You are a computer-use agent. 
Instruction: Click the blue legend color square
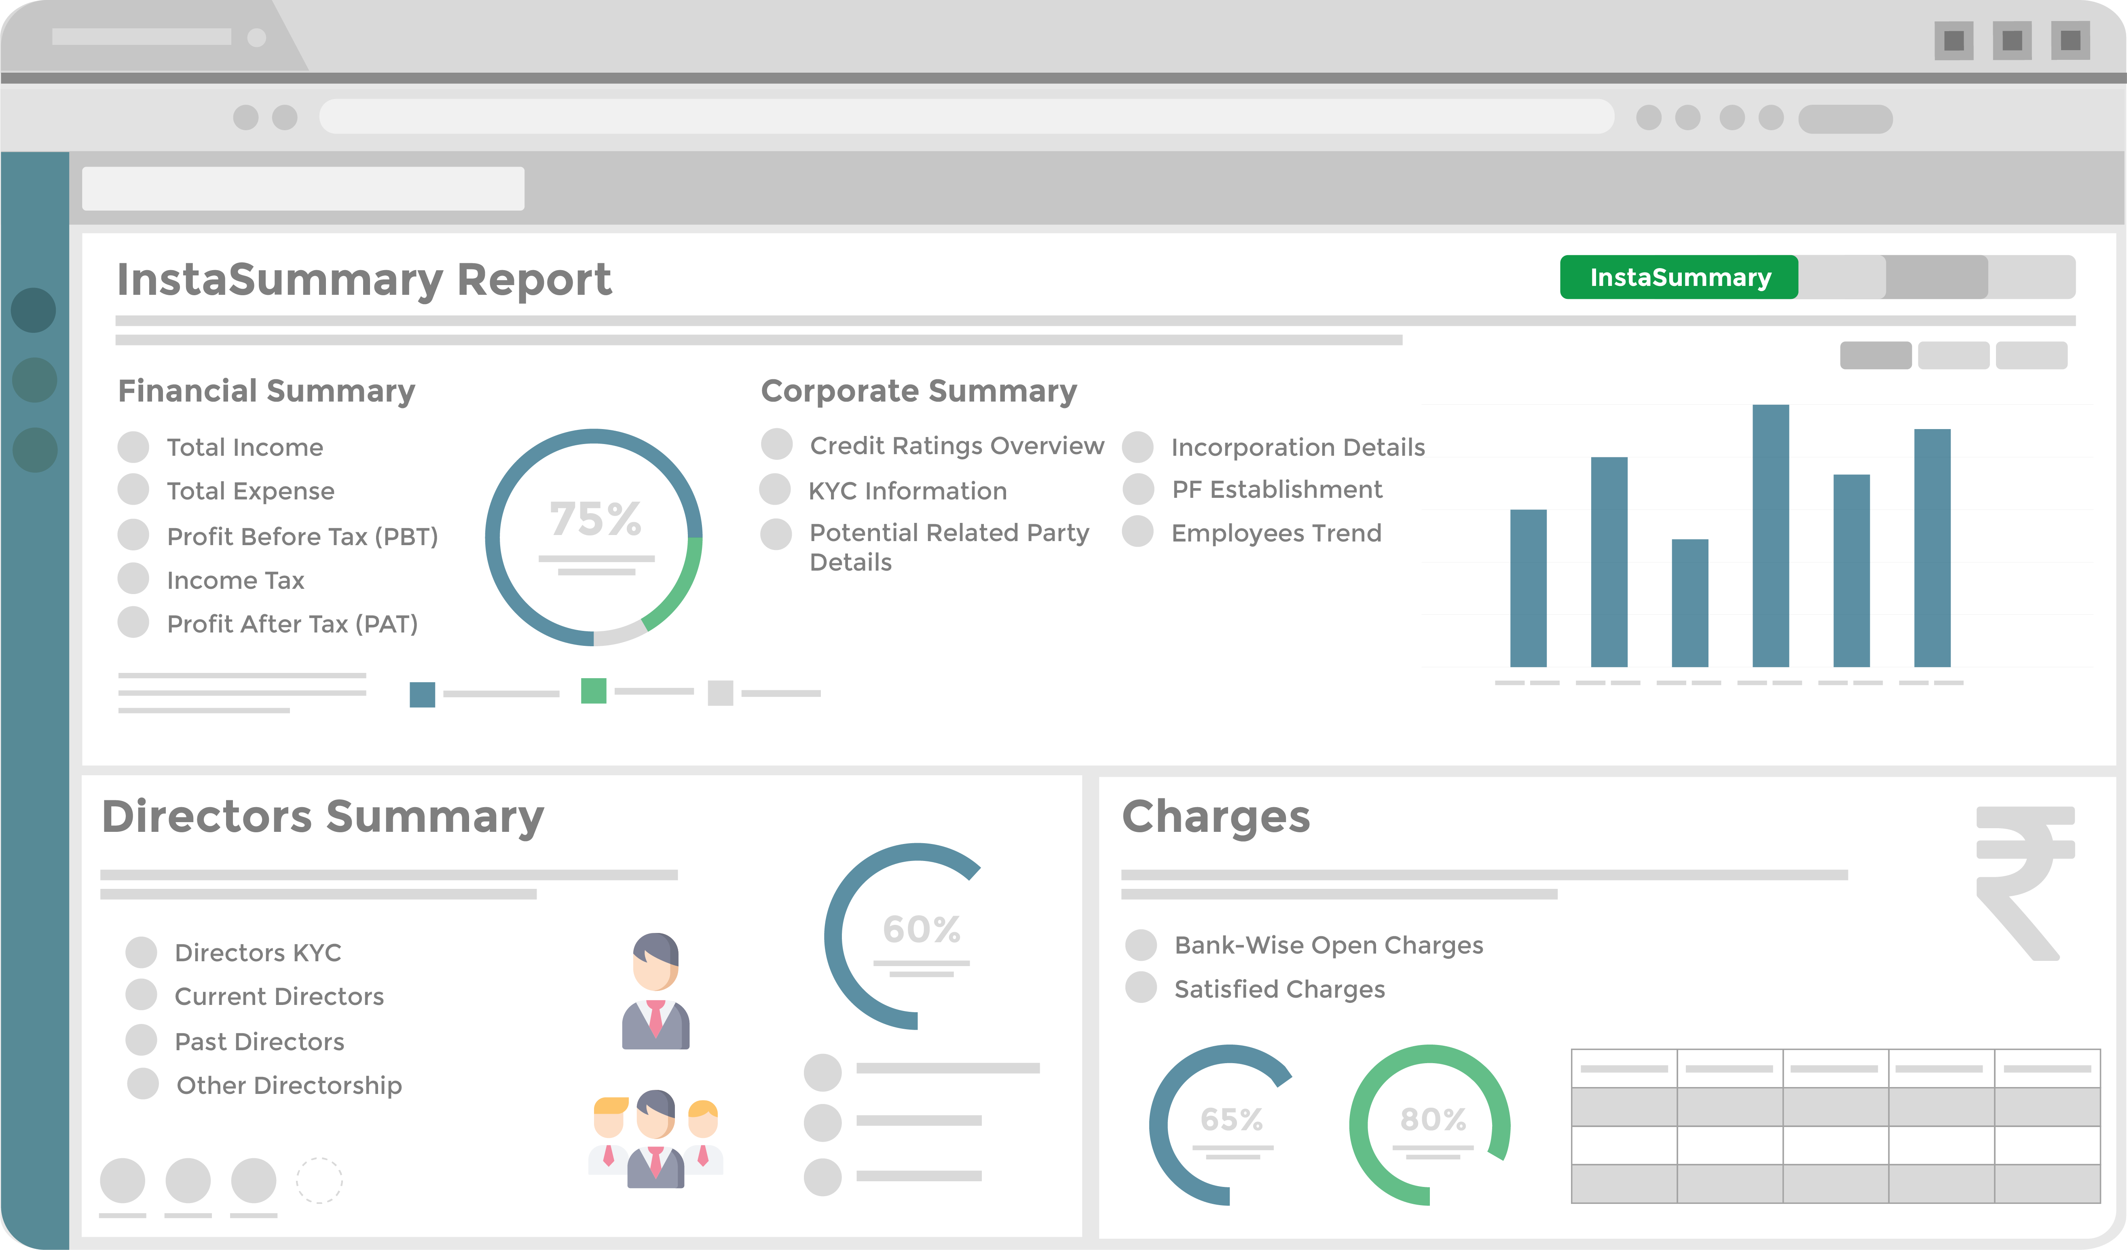(422, 695)
